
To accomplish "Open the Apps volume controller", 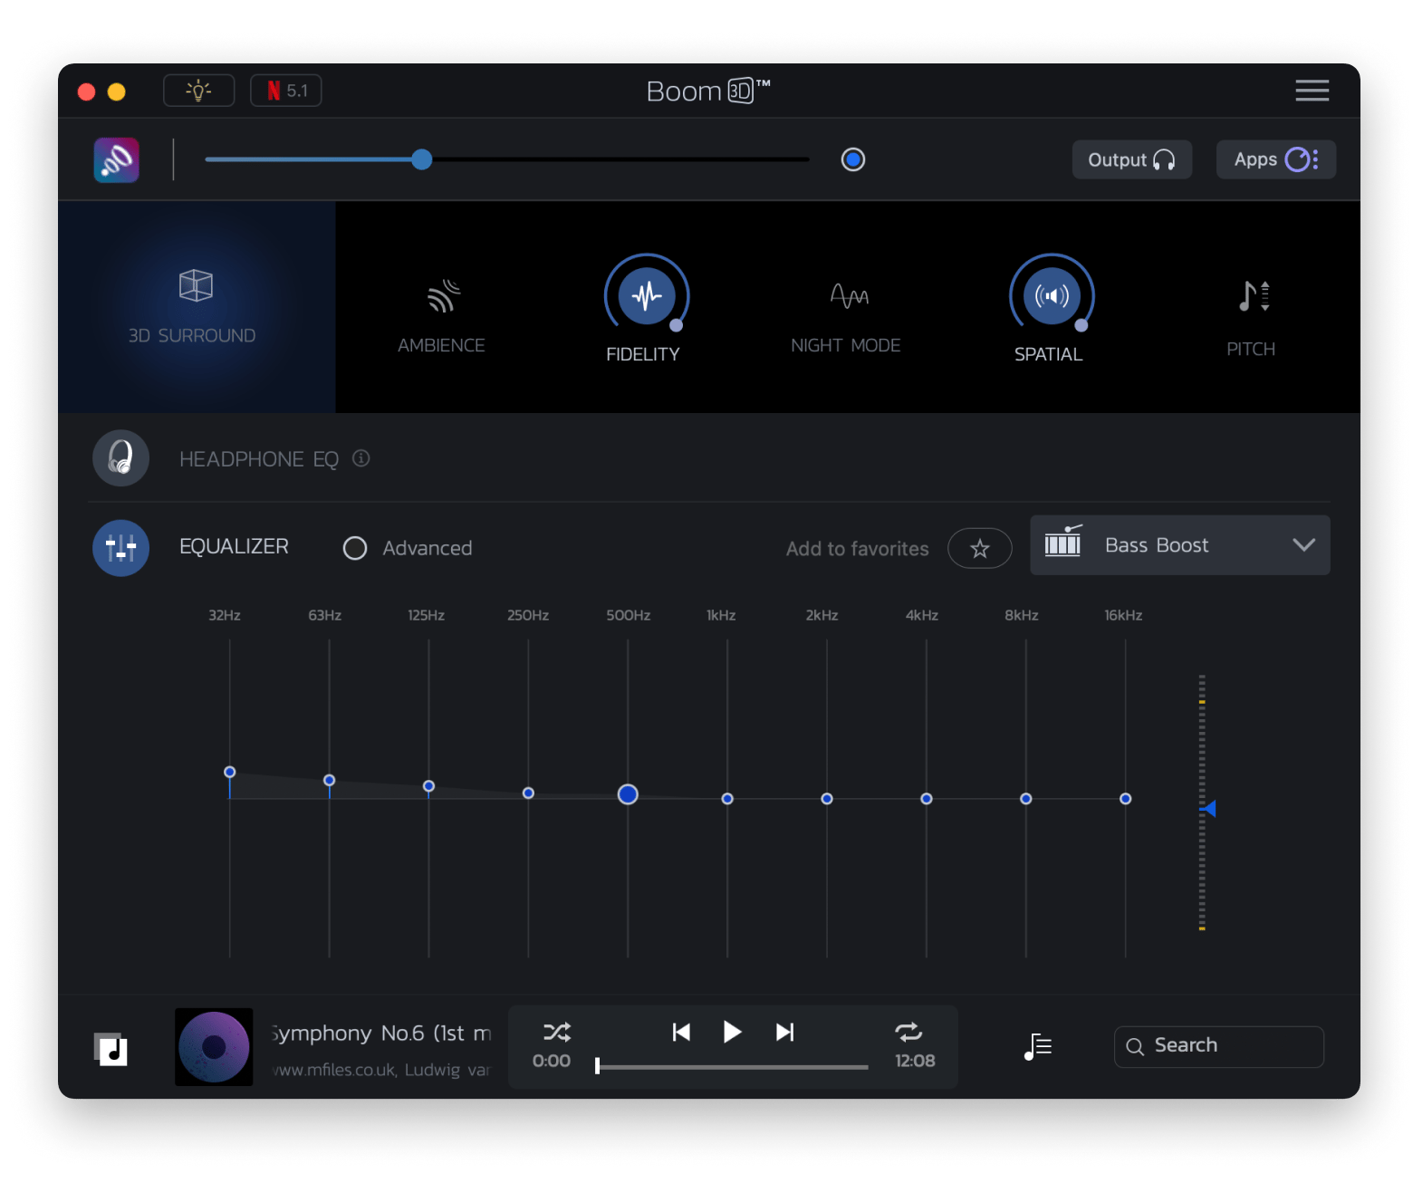I will pos(1275,160).
